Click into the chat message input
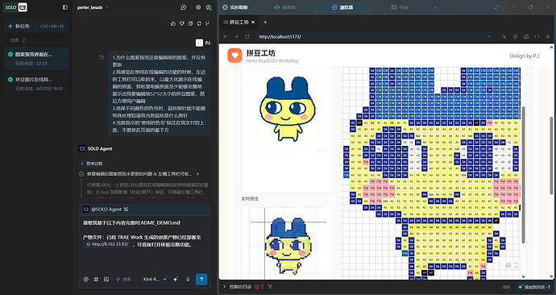 click(x=144, y=245)
